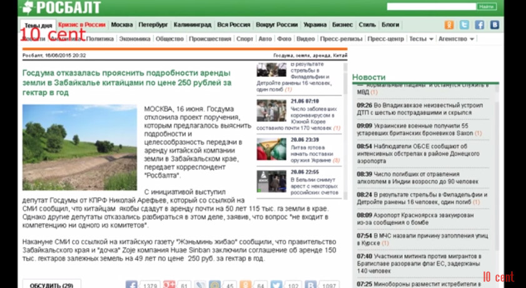Open the VKontakte page from header
This screenshot has width=526, height=288.
coord(495,25)
